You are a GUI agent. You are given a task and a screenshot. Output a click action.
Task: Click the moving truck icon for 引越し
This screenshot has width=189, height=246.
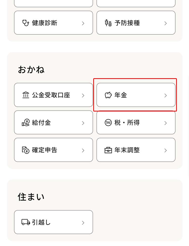tap(26, 222)
